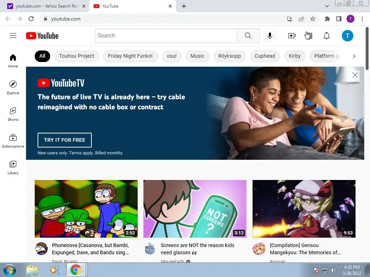
Task: Dismiss the YouTube TV banner
Action: click(355, 75)
